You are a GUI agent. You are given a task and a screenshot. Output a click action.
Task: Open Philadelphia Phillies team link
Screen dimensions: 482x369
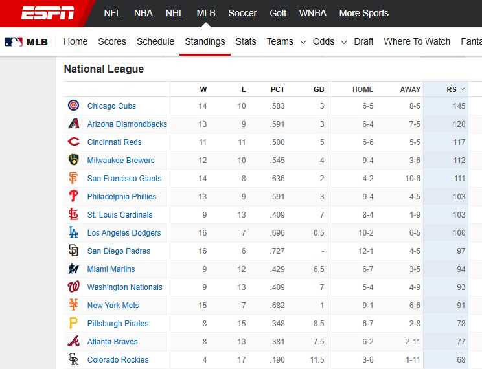[x=122, y=197]
